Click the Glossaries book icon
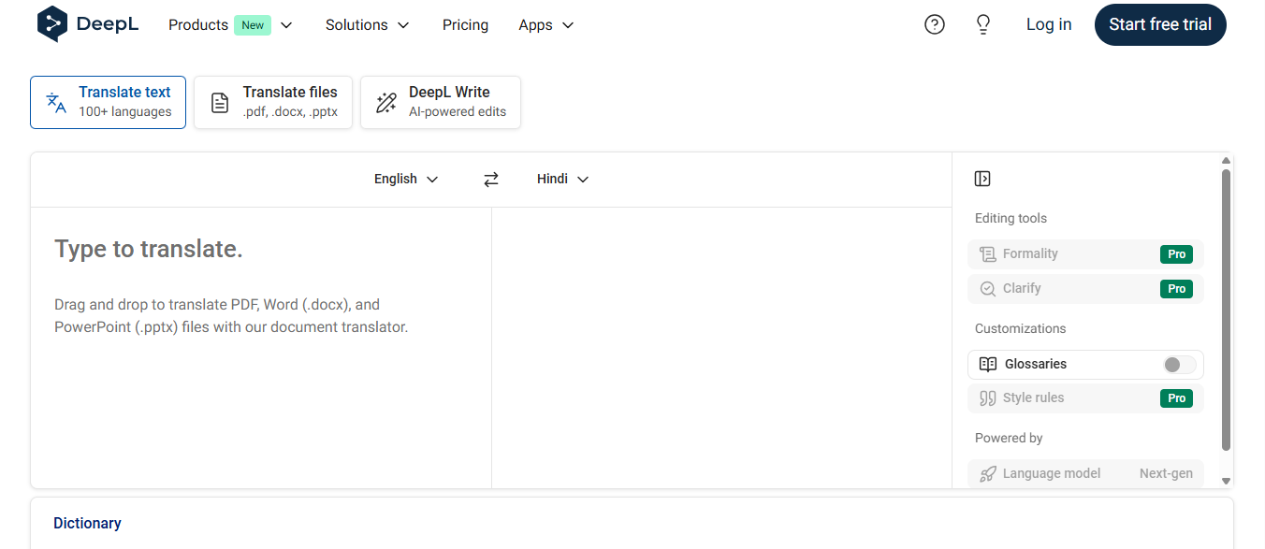The image size is (1265, 549). click(987, 364)
